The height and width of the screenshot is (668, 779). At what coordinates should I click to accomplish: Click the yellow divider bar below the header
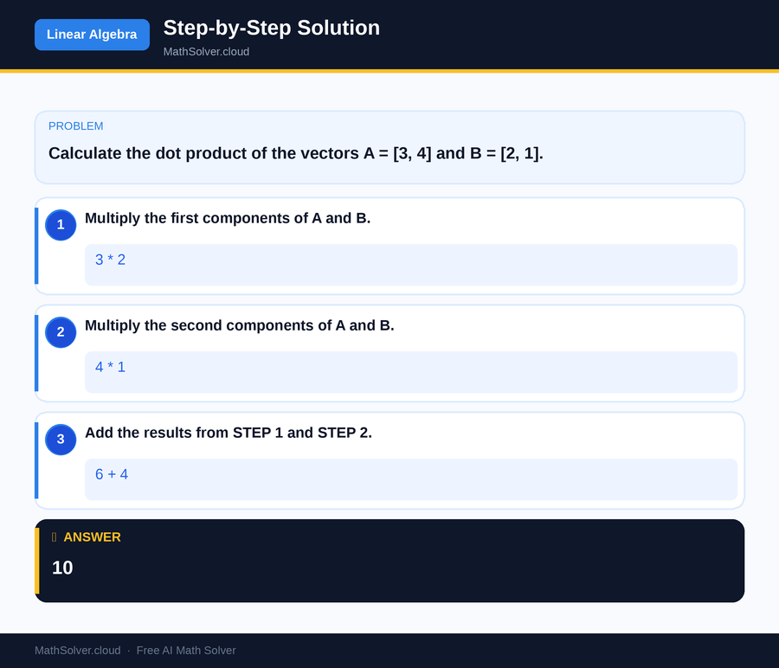389,72
